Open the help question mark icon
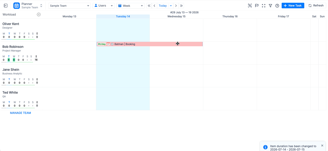Screen dimensions: 328x151 (x=277, y=6)
